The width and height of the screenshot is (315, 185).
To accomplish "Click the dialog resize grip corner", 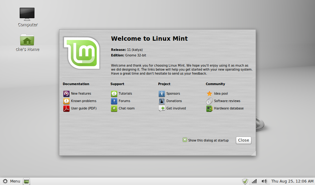I will 254,154.
